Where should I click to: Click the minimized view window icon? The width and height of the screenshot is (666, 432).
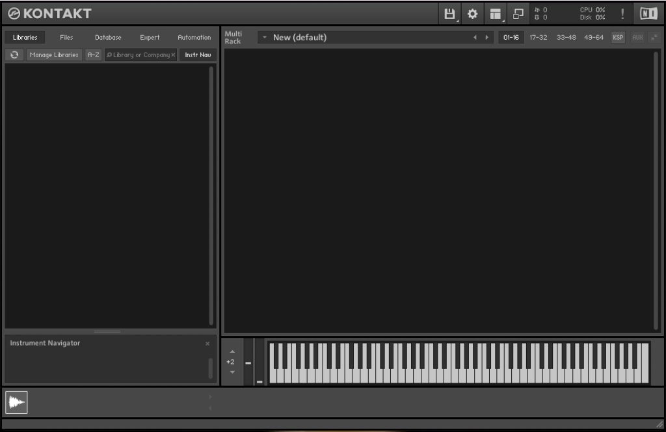pyautogui.click(x=518, y=14)
